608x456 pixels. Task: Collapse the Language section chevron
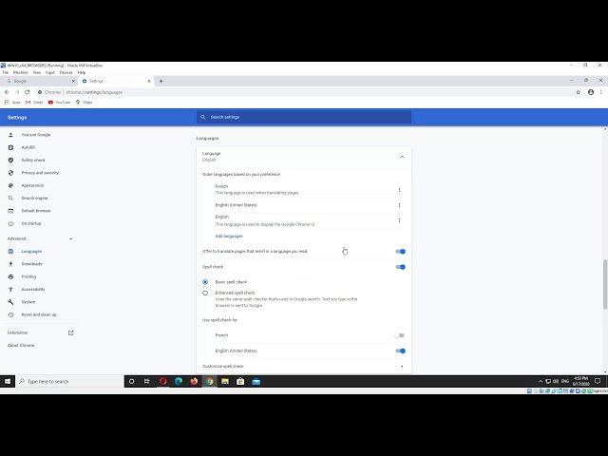point(402,157)
